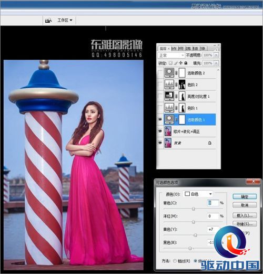Click the 洋红(M) percentage input field
This screenshot has width=263, height=274.
213,216
